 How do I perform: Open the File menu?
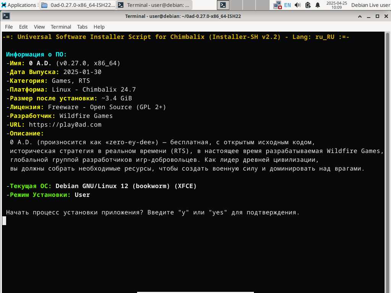[x=9, y=27]
